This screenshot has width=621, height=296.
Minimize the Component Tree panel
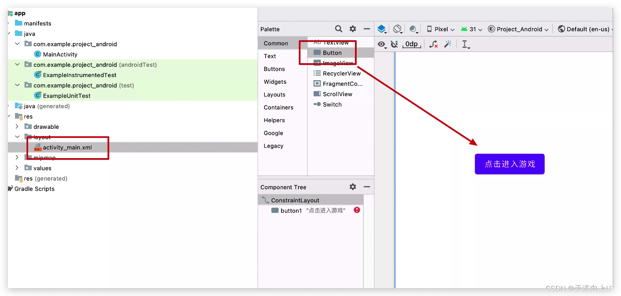pyautogui.click(x=367, y=187)
